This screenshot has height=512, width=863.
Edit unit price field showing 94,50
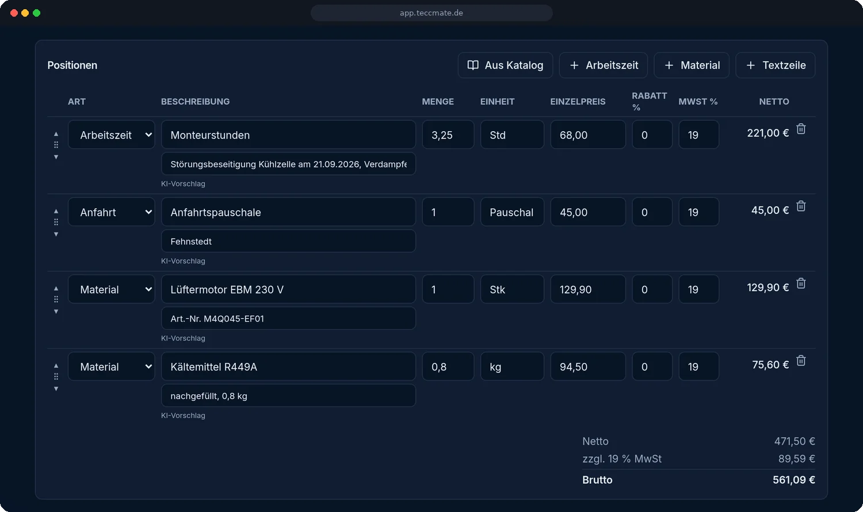[588, 366]
